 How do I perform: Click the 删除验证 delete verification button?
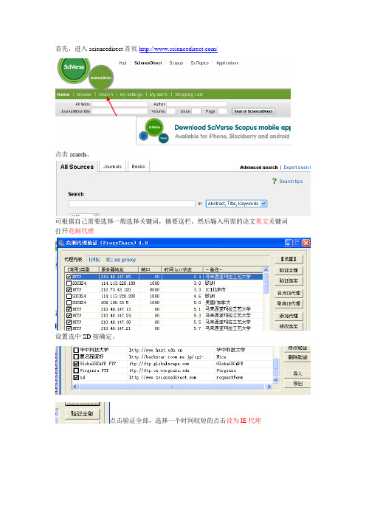[297, 357]
